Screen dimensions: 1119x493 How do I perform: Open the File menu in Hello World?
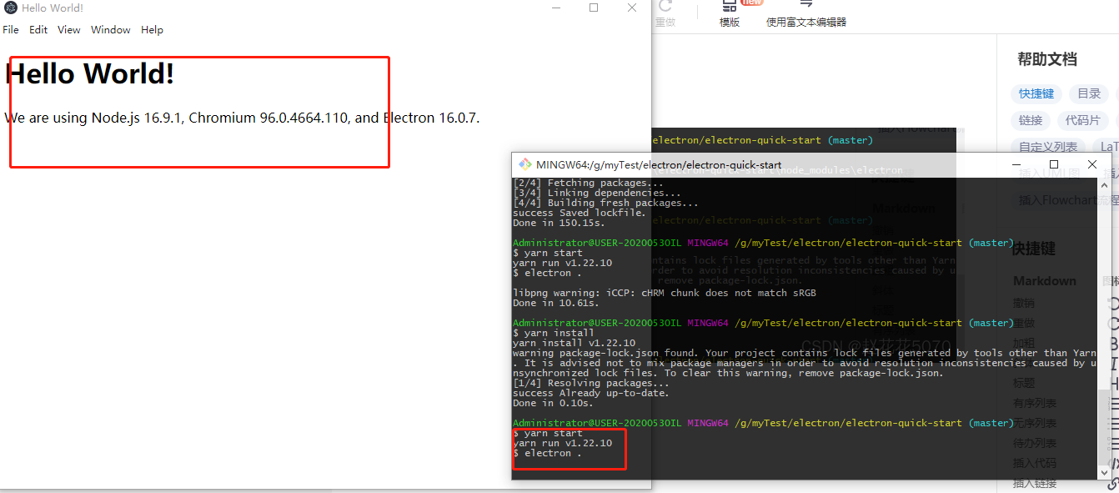coord(10,29)
